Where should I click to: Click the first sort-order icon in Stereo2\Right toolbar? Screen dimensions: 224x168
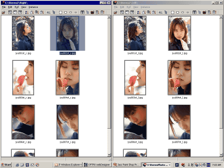tap(27, 12)
